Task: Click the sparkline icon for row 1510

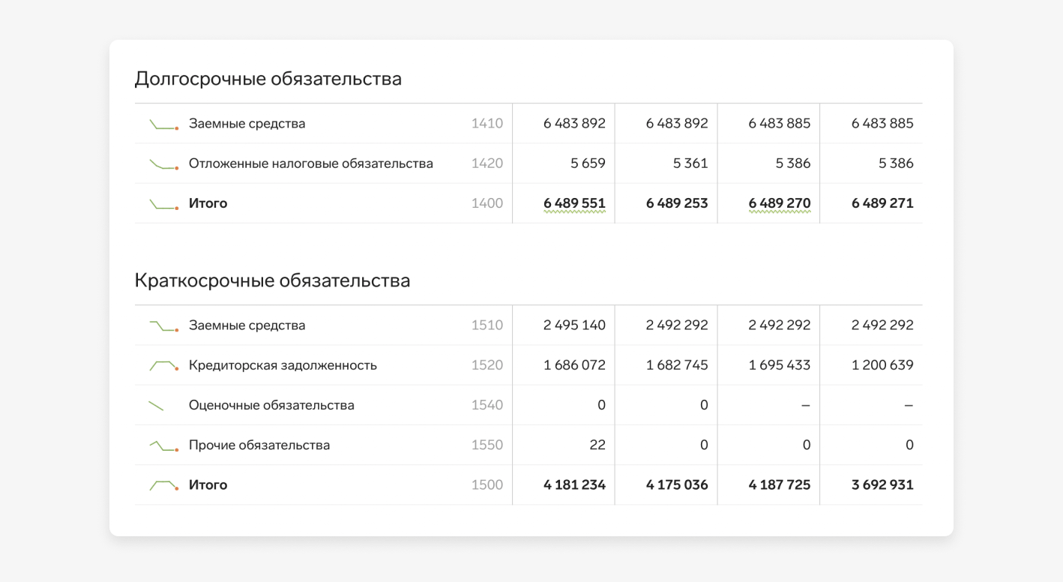Action: click(163, 326)
